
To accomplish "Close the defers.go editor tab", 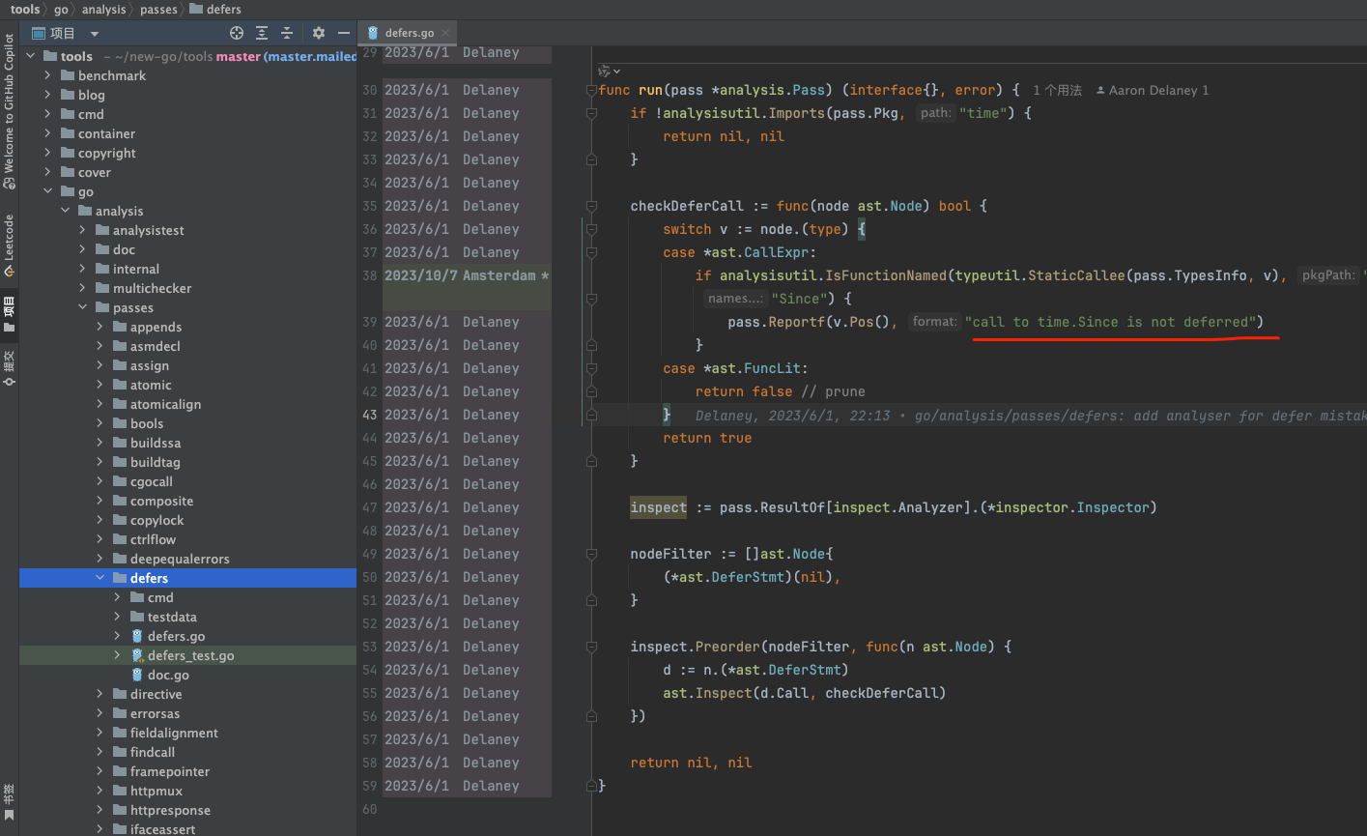I will point(446,33).
